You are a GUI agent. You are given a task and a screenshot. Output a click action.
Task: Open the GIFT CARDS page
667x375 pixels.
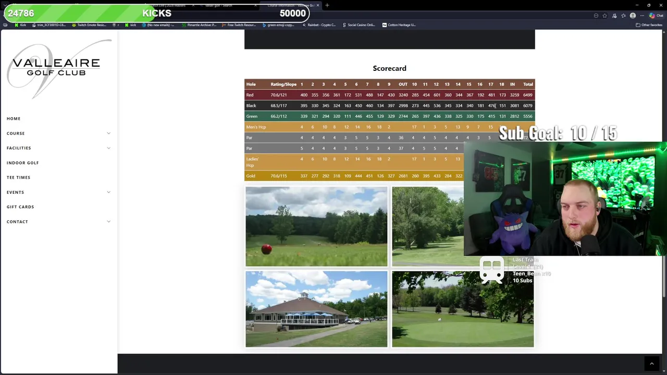20,207
